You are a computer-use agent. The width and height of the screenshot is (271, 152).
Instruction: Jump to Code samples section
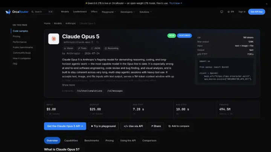click(20, 31)
